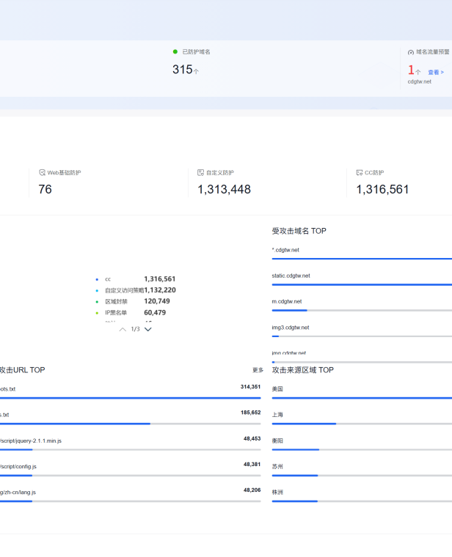
Task: Click the 美国 source region
Action: click(277, 389)
